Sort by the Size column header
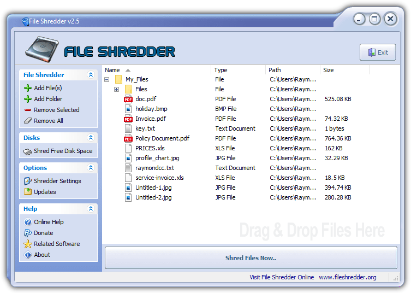Viewport: 411px width, 293px height. point(345,70)
